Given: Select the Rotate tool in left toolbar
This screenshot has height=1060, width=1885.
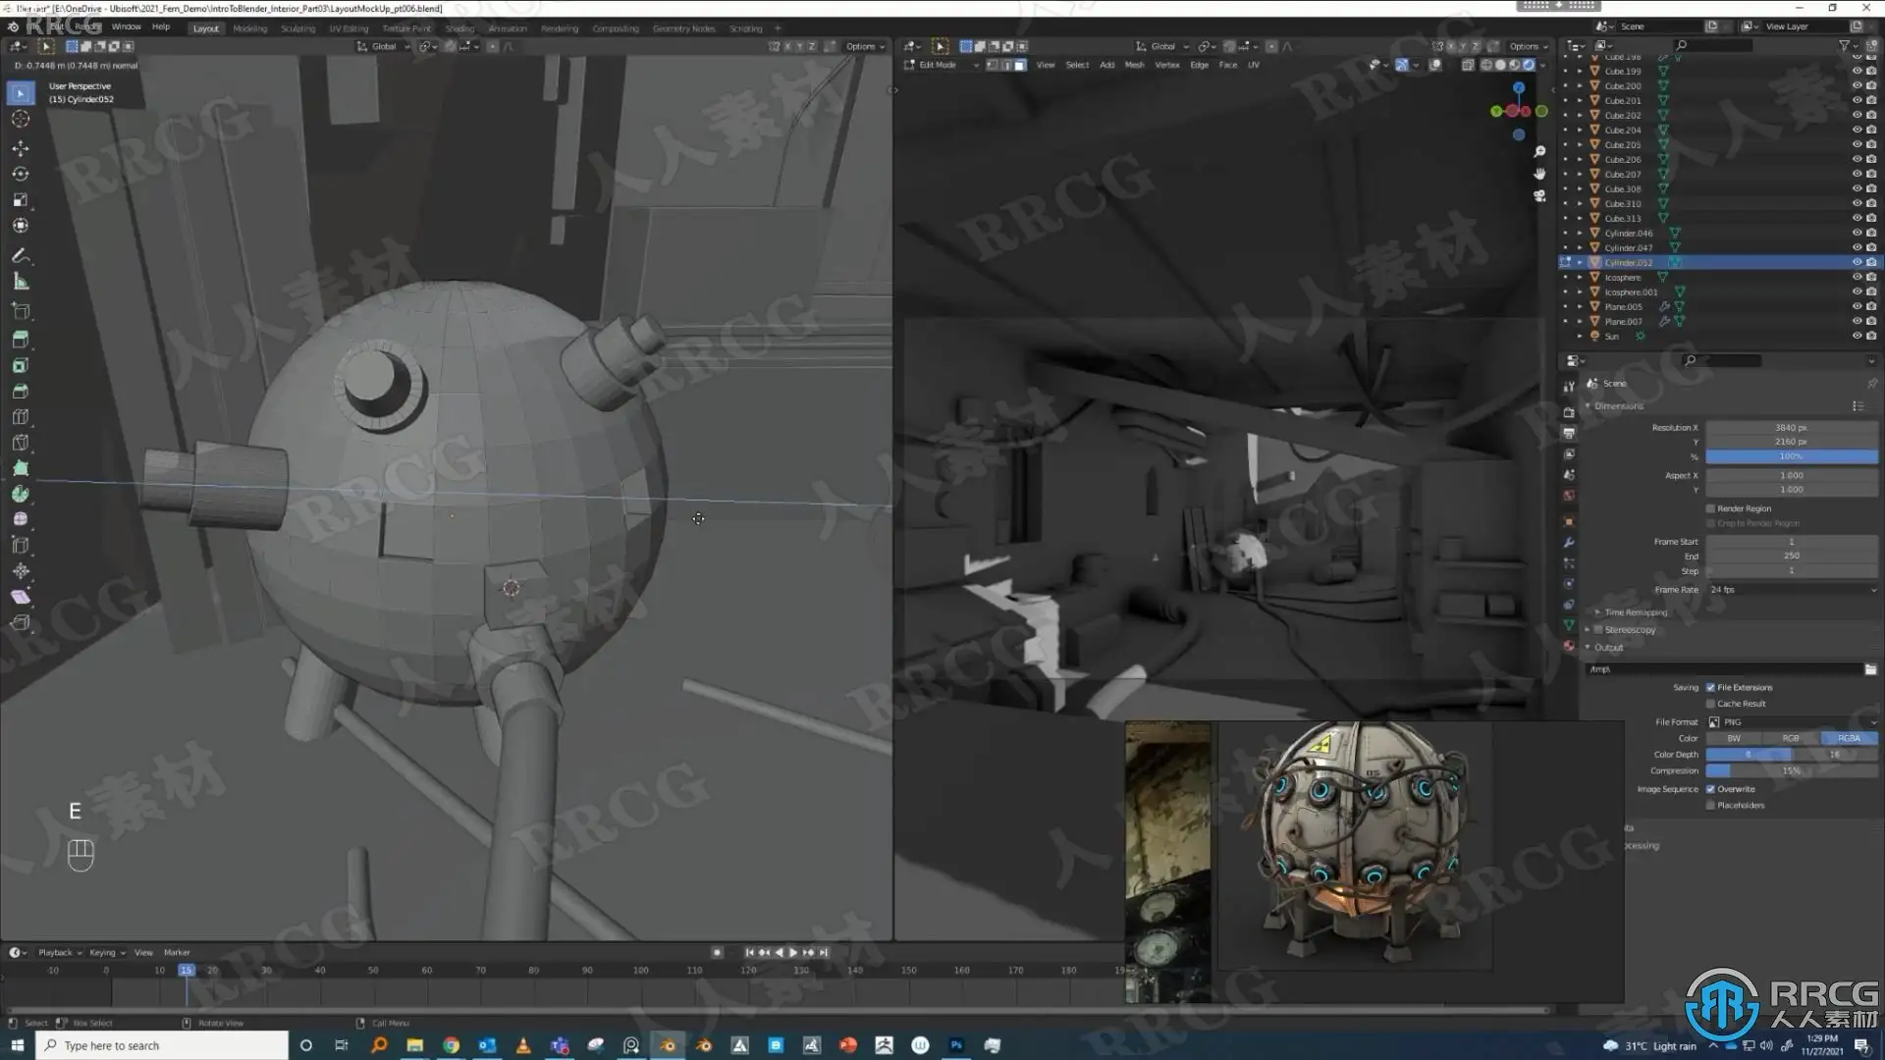Looking at the screenshot, I should [x=20, y=174].
